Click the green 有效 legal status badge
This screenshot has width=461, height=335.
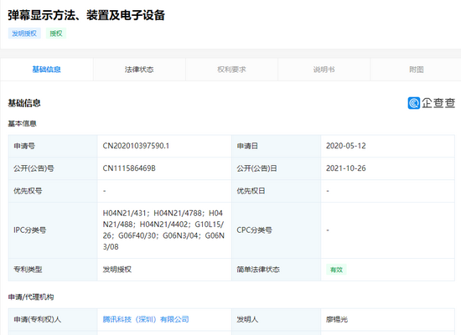336,270
